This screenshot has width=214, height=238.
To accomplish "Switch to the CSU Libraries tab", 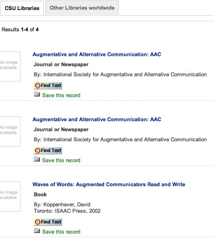I will [22, 8].
